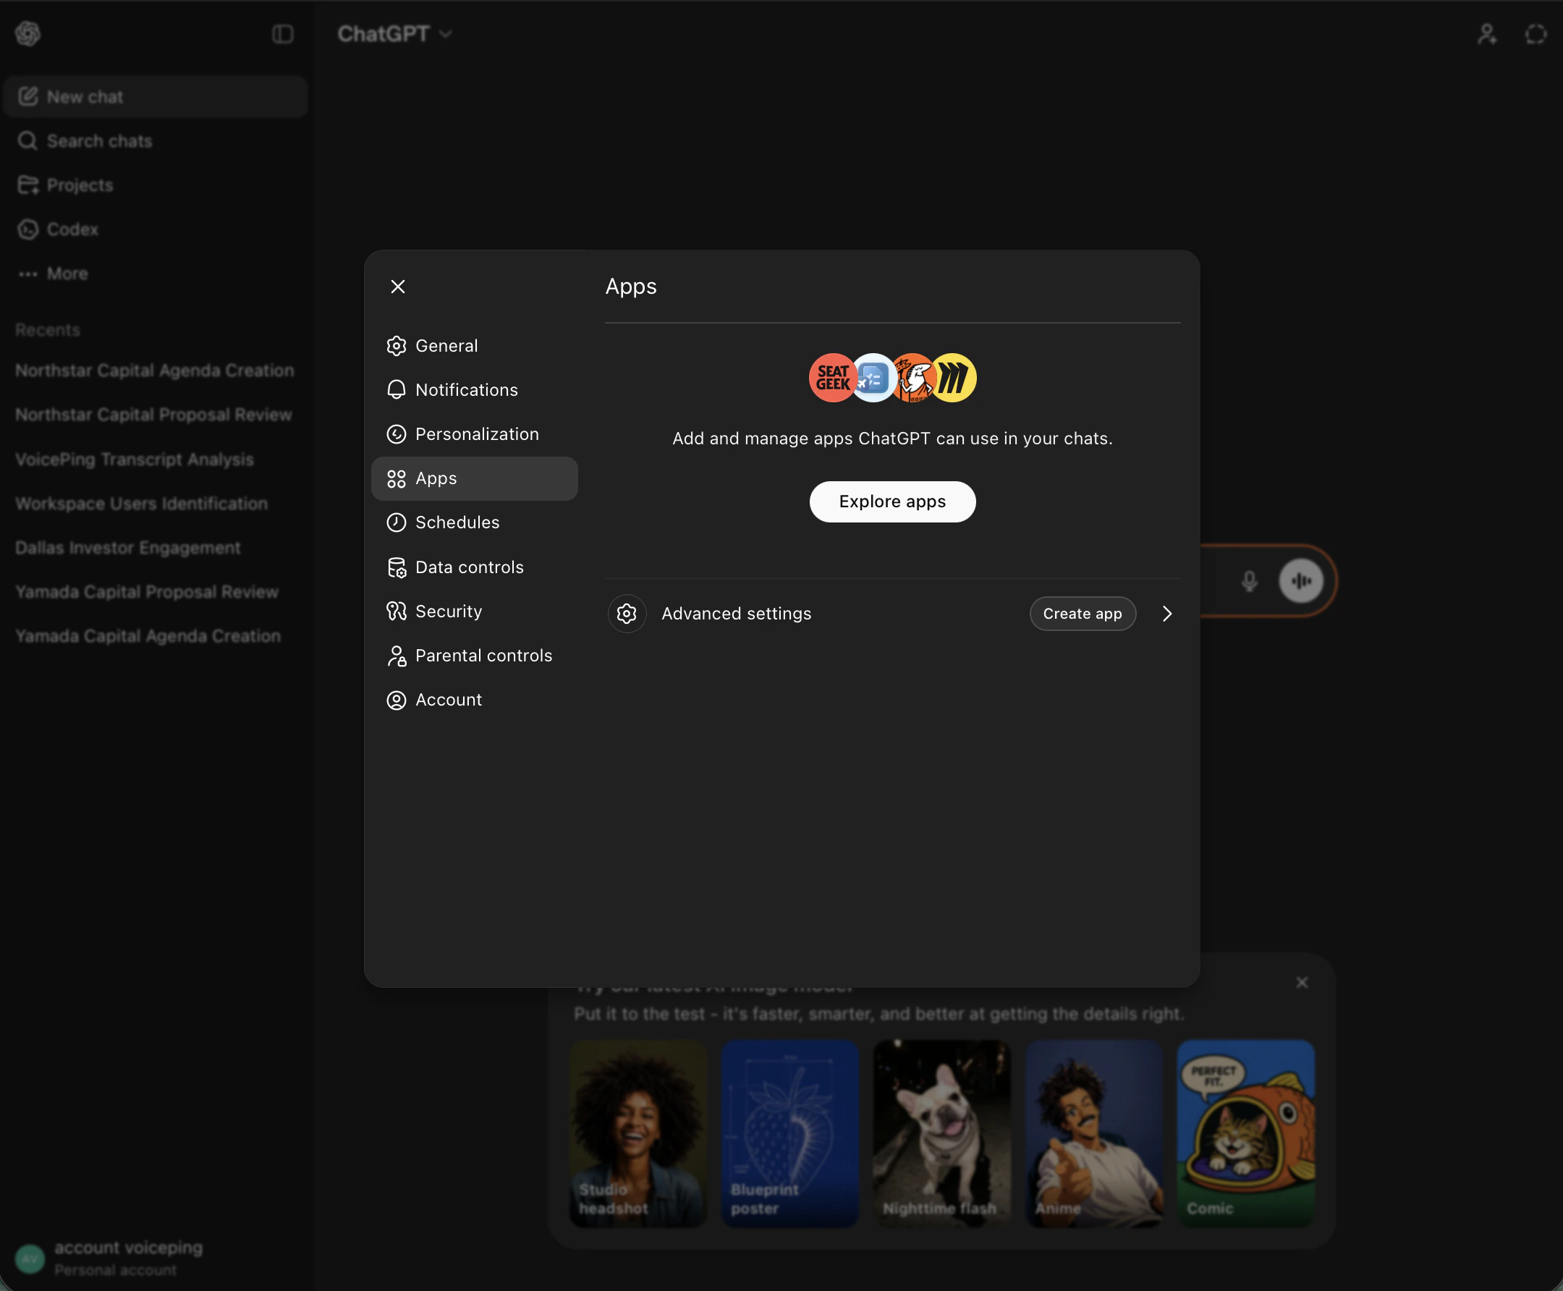
Task: Open the Projects section in the sidebar
Action: (80, 185)
